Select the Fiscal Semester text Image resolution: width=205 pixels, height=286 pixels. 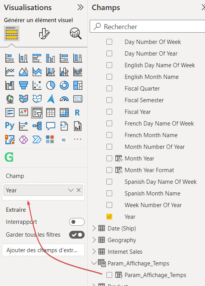(144, 100)
